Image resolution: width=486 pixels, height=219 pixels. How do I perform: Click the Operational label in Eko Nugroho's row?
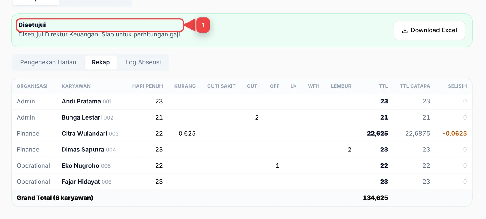[33, 166]
